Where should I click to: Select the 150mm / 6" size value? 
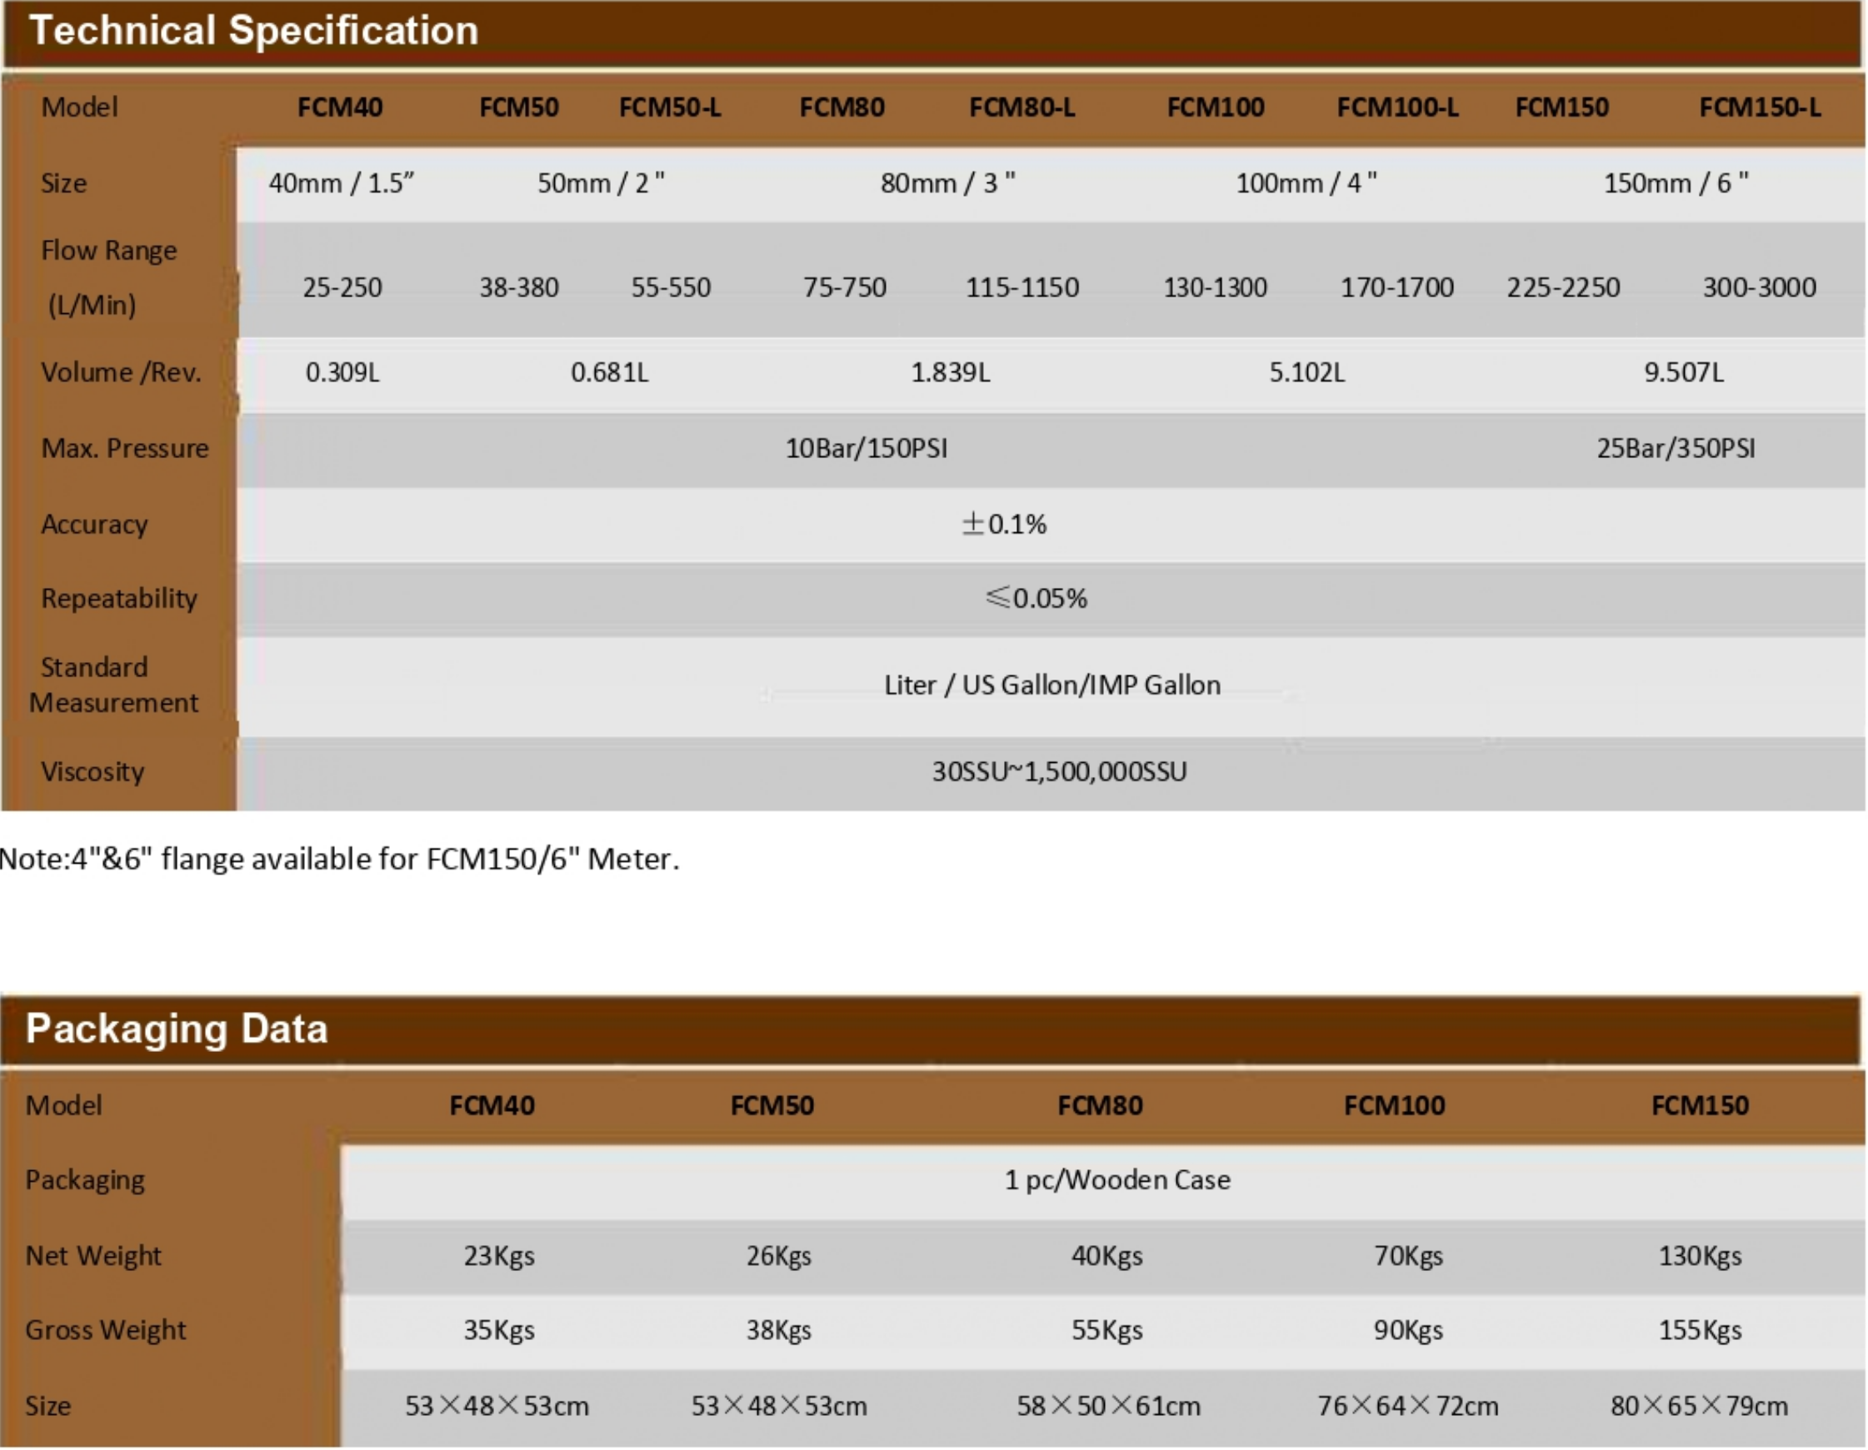point(1676,183)
